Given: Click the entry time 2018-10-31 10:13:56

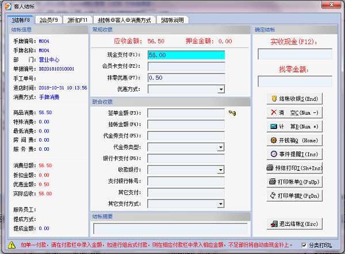Looking at the screenshot, I should [x=63, y=88].
